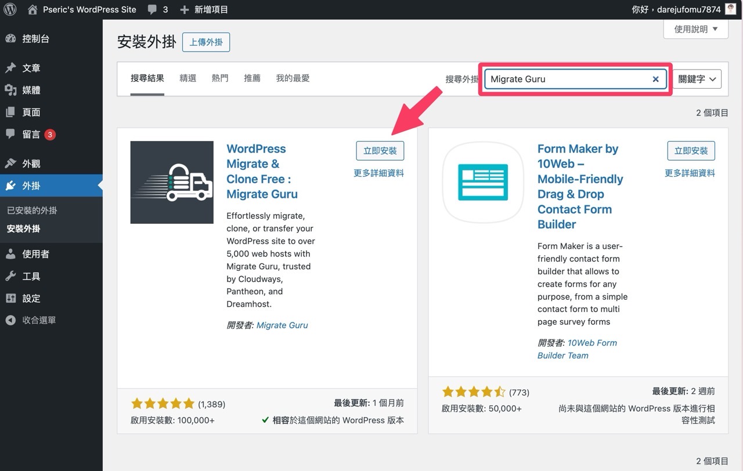Open 已安裝的外掛 submenu item

(32, 210)
